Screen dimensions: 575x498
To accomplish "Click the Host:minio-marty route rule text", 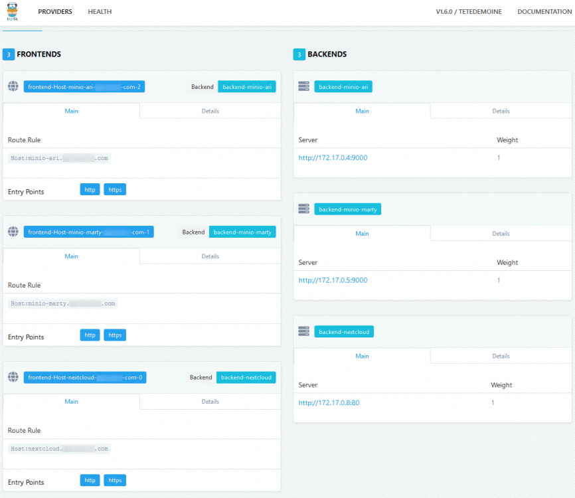I will (x=62, y=303).
